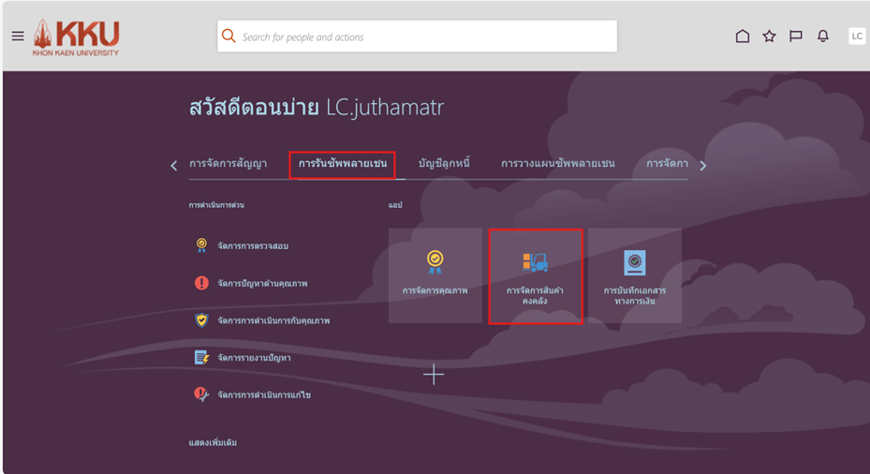
Task: Open the การจัดการสินค้าคงคลัง app tile
Action: (535, 275)
